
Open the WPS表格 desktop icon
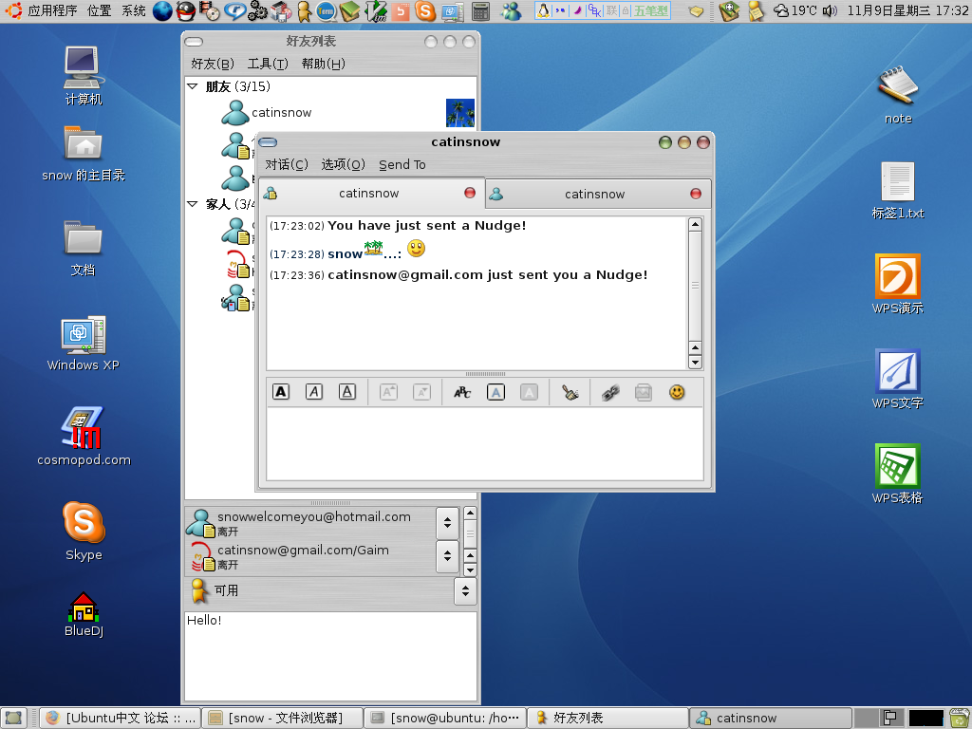click(898, 475)
